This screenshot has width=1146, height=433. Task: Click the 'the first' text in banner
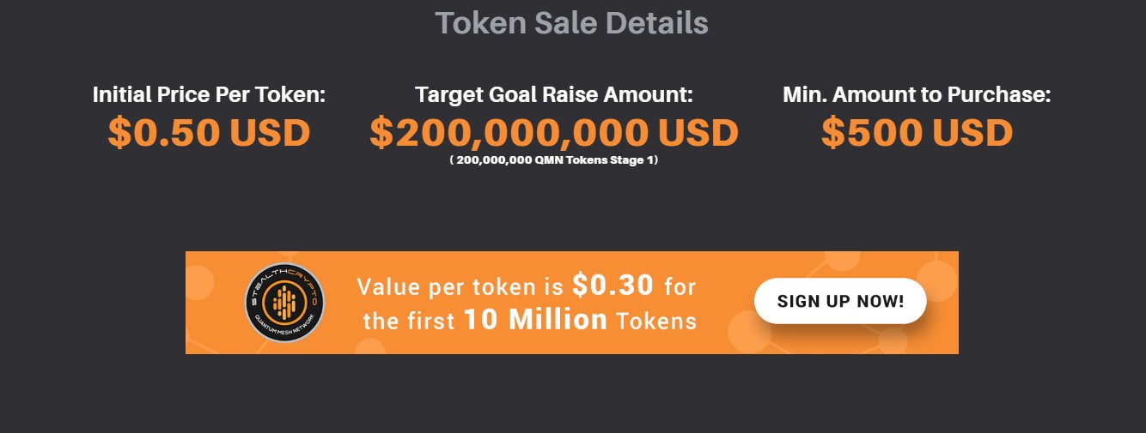[x=409, y=322]
